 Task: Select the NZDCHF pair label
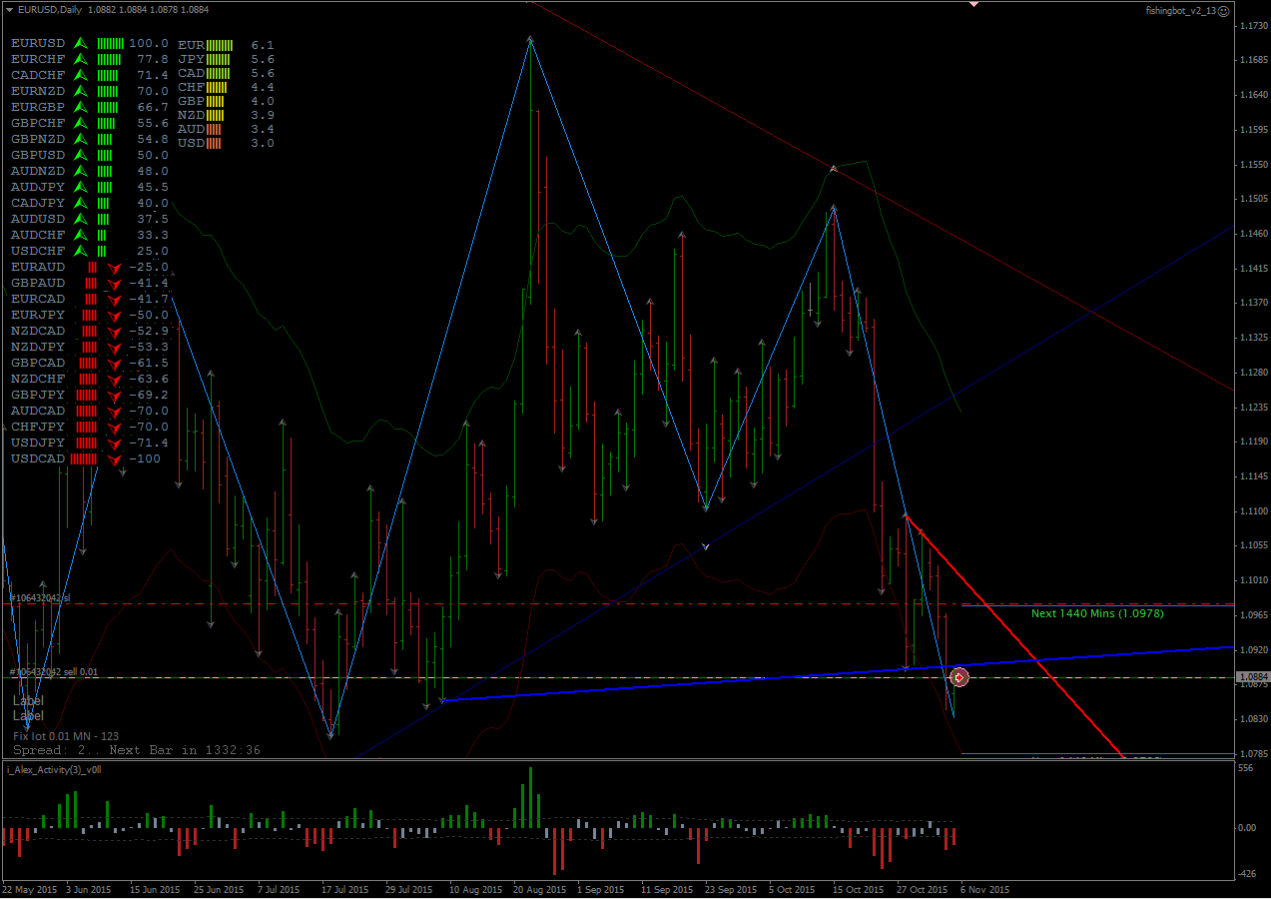(38, 380)
